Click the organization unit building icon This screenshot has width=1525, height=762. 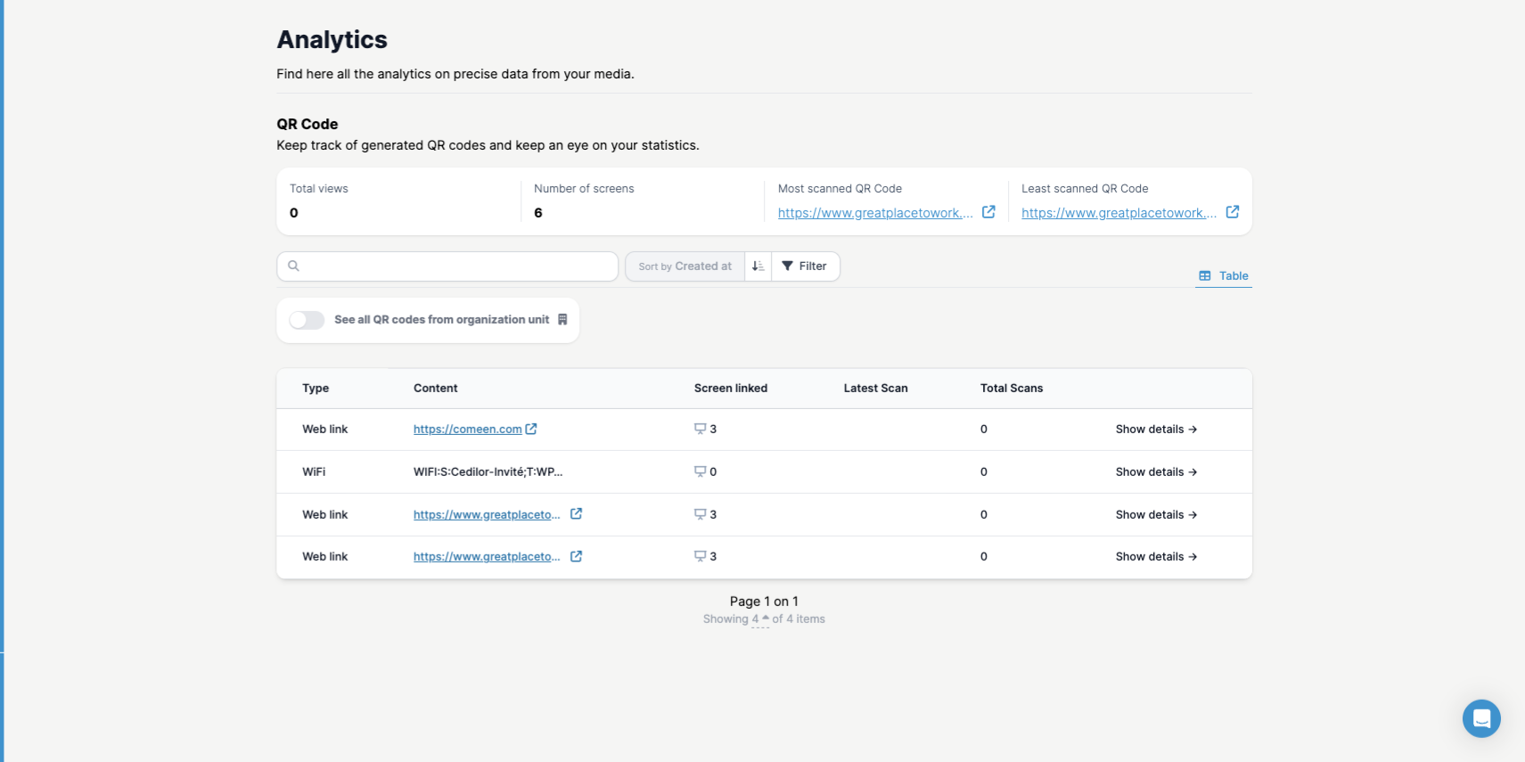[562, 320]
